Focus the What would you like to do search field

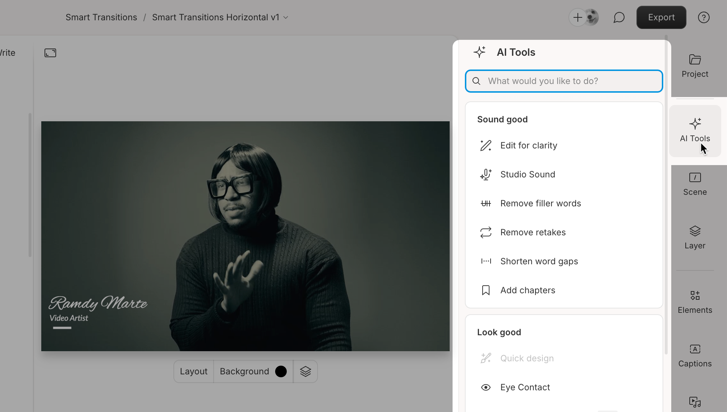coord(564,81)
